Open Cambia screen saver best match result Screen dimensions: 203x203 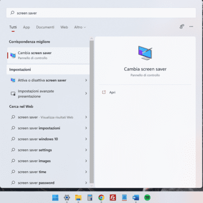pos(48,55)
